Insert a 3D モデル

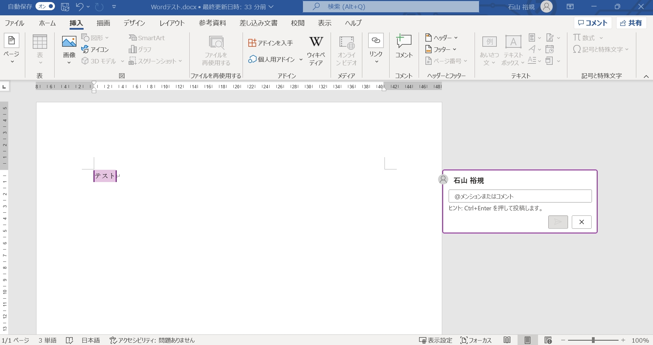pos(102,61)
